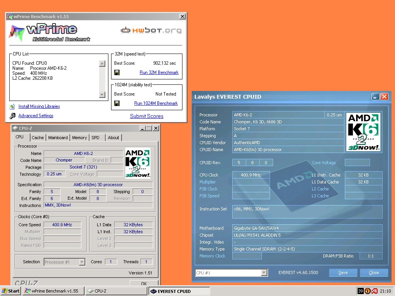This screenshot has width=395, height=296.
Task: Click the L3 Cache label in EVEREST
Action: tap(320, 196)
